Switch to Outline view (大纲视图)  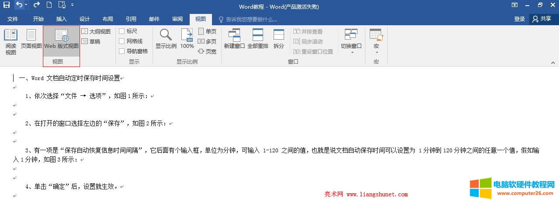coord(96,31)
